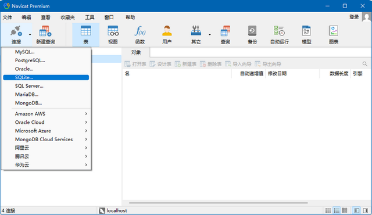372x215 pixels.
Task: Open the New Query (新建查询) tool
Action: click(x=45, y=35)
